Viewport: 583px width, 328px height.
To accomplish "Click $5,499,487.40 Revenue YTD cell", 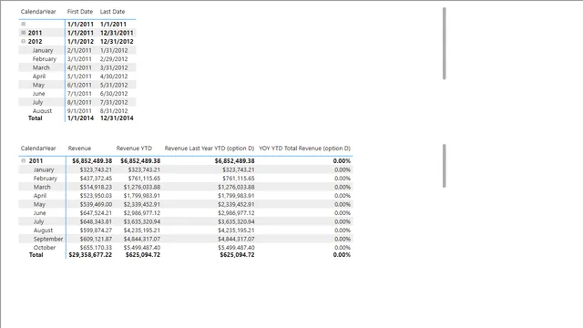I will click(x=142, y=247).
